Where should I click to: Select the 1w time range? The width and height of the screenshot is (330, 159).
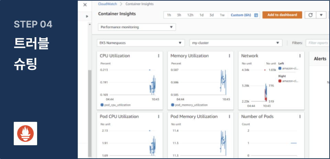click(x=222, y=15)
